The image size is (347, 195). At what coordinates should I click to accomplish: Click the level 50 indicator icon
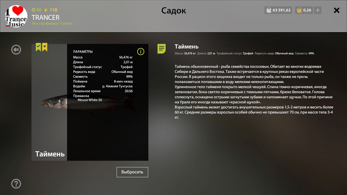click(x=33, y=10)
